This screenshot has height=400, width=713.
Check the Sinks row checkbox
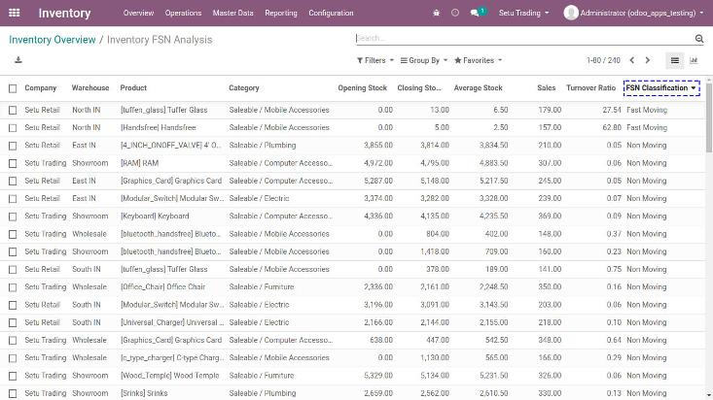pyautogui.click(x=13, y=393)
